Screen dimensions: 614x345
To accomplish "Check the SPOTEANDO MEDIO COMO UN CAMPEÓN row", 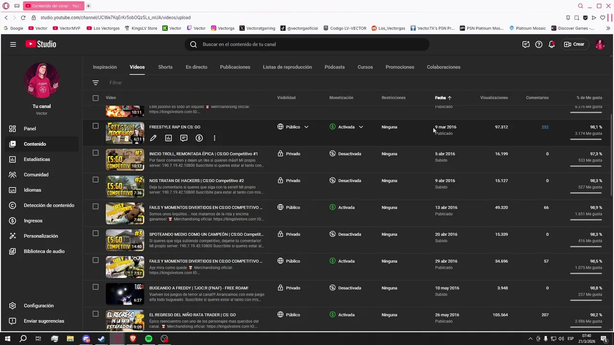I will coord(95,233).
